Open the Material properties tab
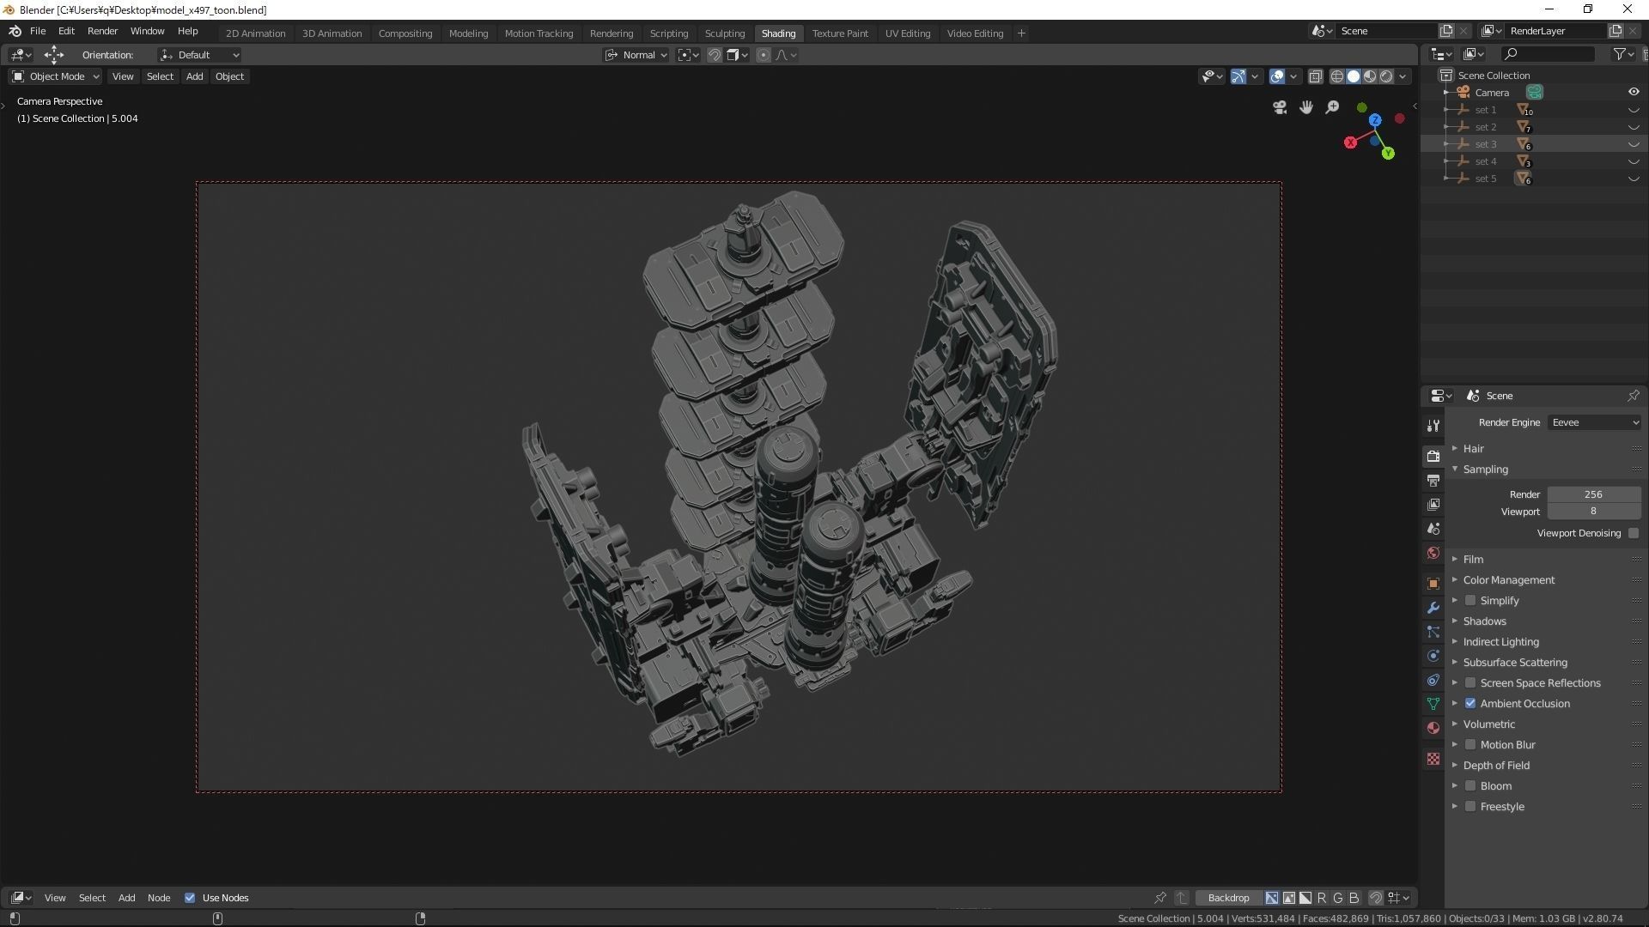The width and height of the screenshot is (1649, 927). coord(1433,728)
